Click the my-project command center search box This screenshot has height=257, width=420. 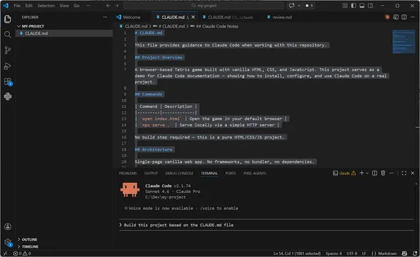203,6
